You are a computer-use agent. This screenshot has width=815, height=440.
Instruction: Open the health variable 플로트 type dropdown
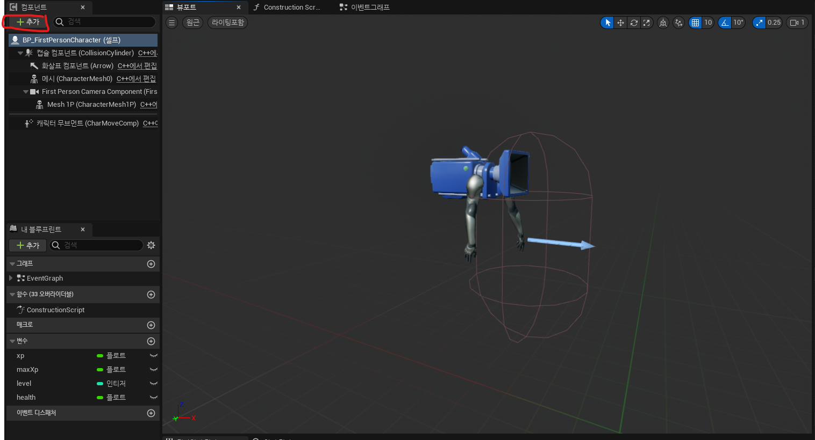(111, 398)
